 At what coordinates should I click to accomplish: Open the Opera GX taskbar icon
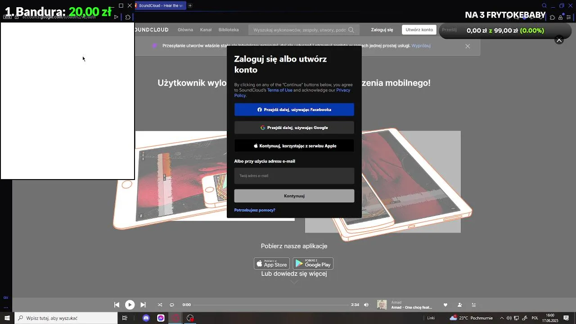(x=175, y=318)
